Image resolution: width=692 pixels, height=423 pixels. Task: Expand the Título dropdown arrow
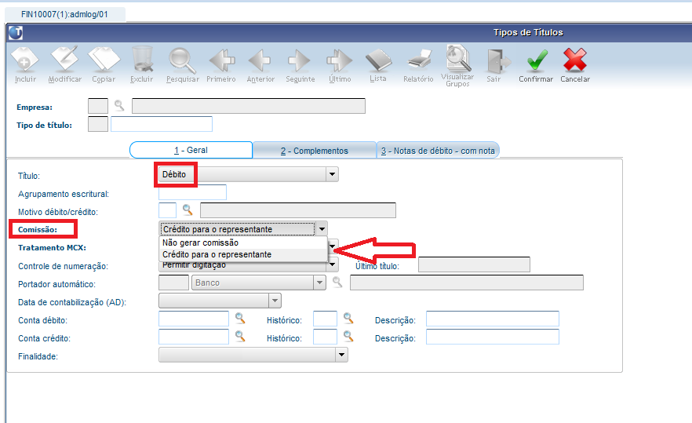coord(333,174)
